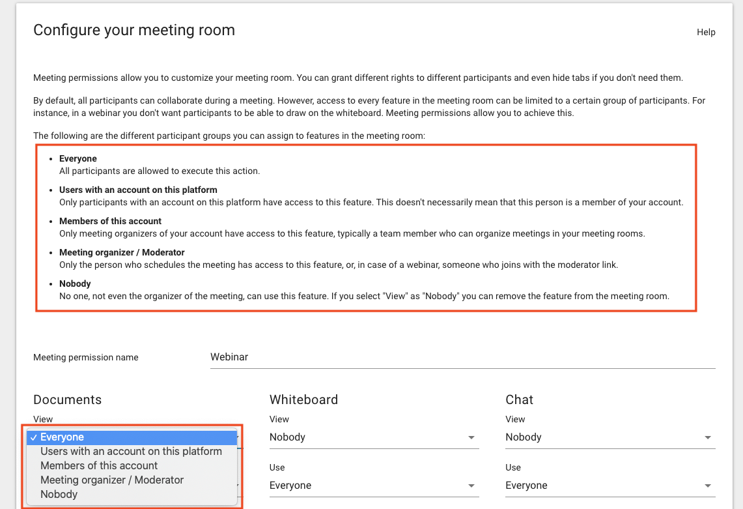Click the bold Everyone bullet title in the description
Image resolution: width=743 pixels, height=509 pixels.
pos(77,158)
